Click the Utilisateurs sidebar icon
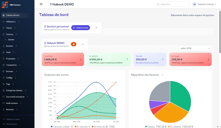Screen dimensions: 221x128 click(x=4, y=22)
